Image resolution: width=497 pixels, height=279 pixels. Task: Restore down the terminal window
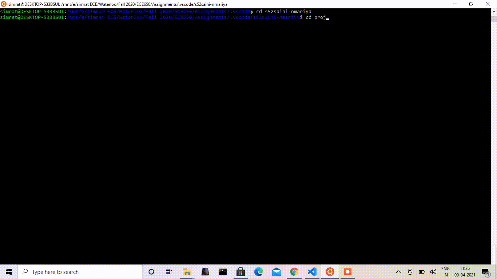[x=471, y=4]
